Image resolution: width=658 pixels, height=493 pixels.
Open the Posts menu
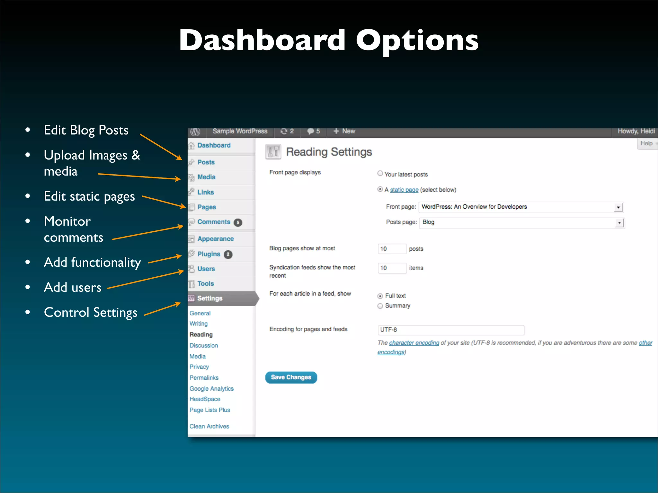pos(206,162)
